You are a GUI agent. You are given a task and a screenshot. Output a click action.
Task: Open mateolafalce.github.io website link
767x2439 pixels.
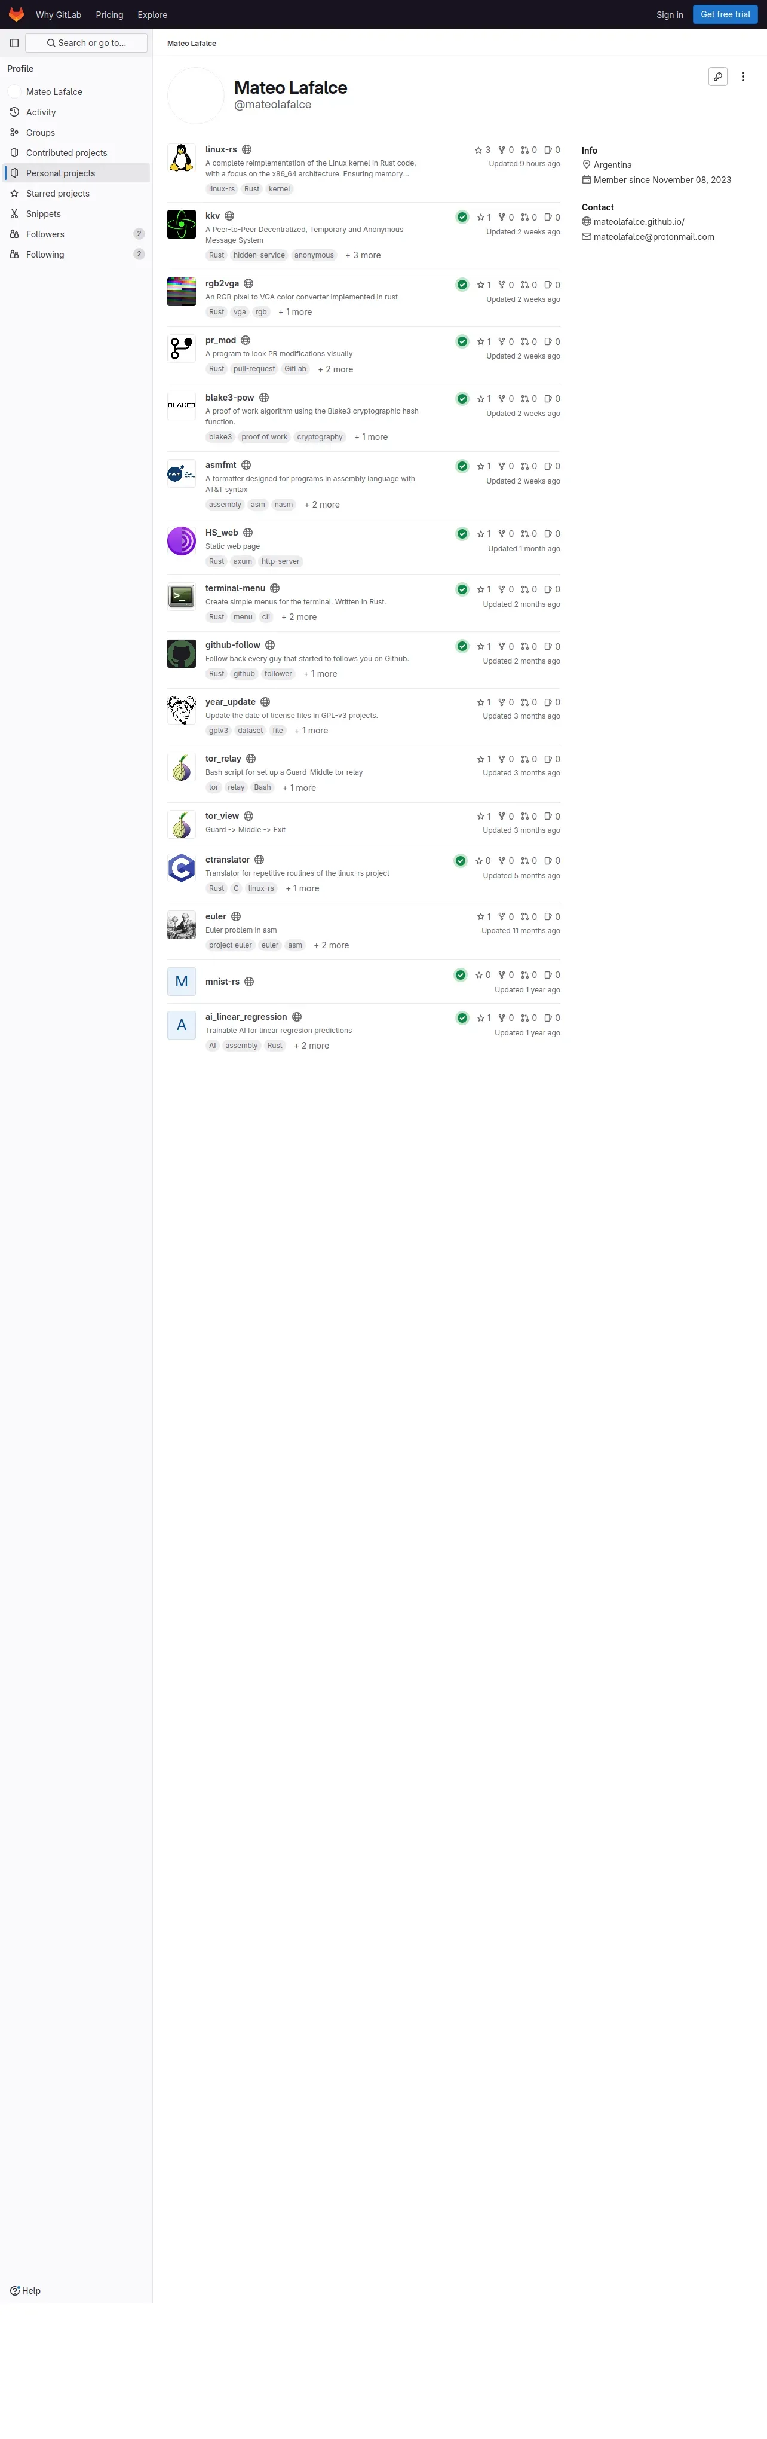(x=639, y=222)
